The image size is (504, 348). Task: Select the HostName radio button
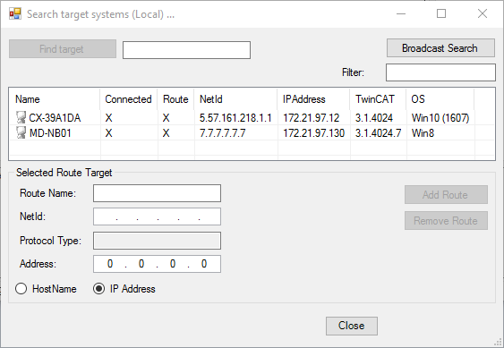click(x=21, y=289)
